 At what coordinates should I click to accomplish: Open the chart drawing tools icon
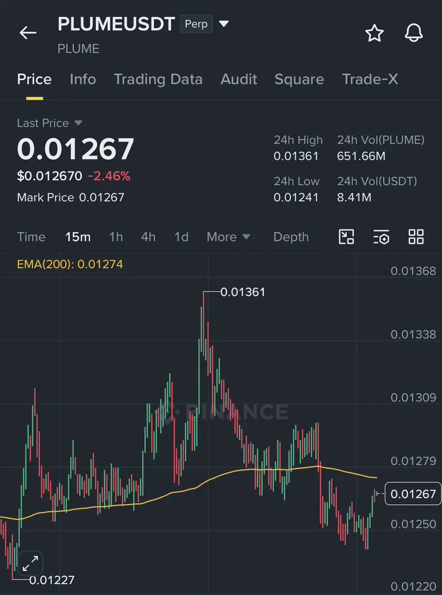(346, 237)
